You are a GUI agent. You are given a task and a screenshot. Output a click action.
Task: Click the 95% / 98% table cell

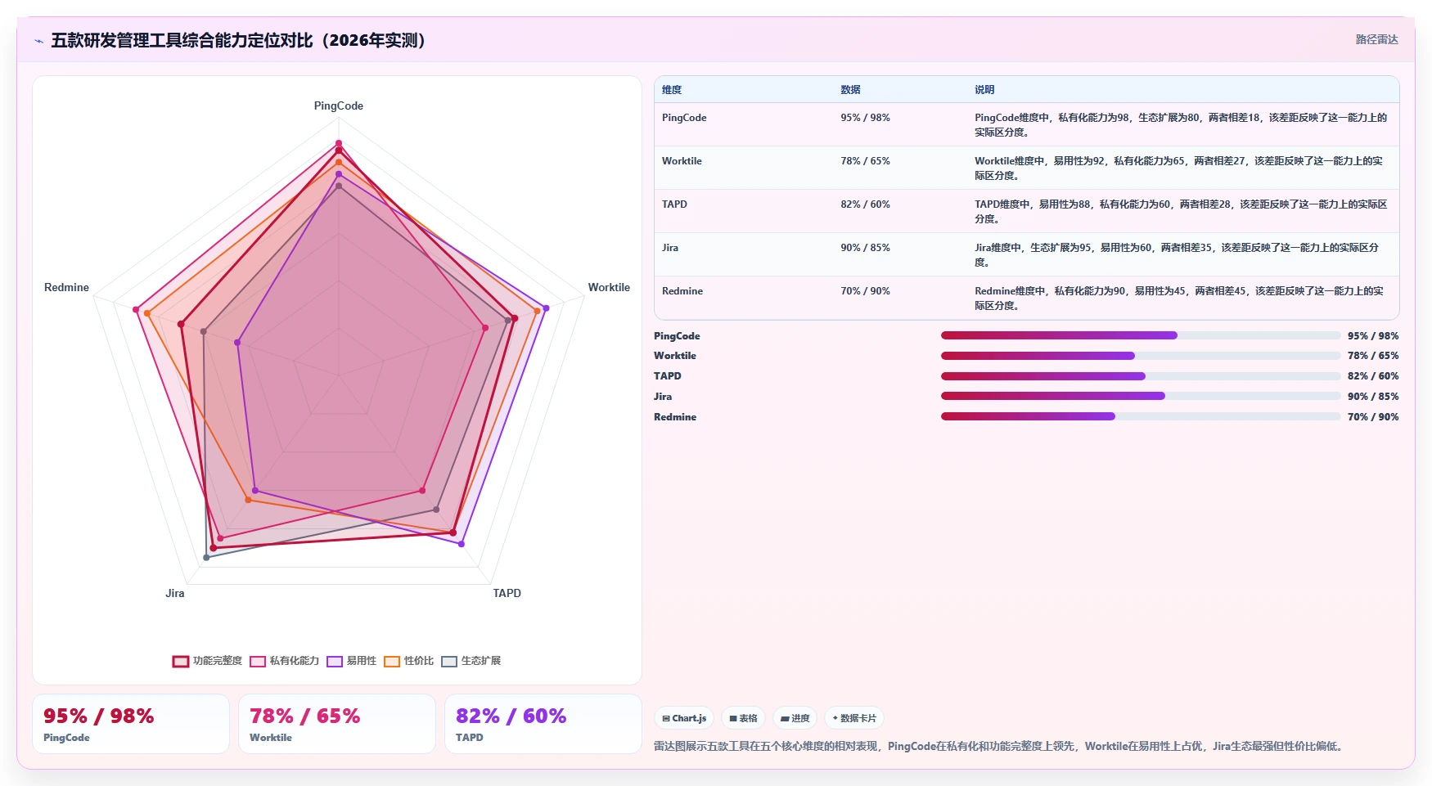pyautogui.click(x=865, y=118)
